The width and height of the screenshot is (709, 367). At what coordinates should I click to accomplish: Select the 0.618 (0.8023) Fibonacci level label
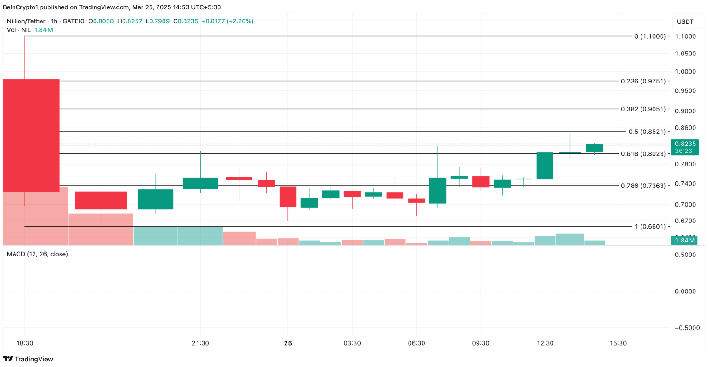coord(643,154)
